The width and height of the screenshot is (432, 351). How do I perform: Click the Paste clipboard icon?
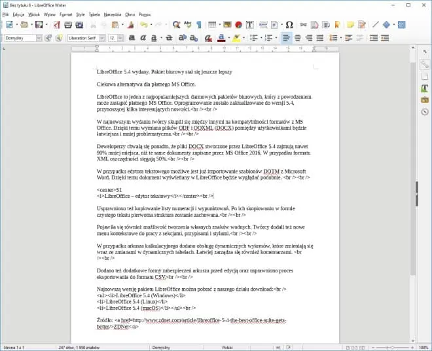click(115, 25)
